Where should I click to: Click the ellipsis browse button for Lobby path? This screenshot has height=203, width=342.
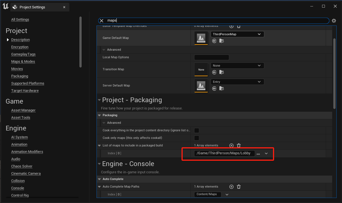(x=258, y=154)
